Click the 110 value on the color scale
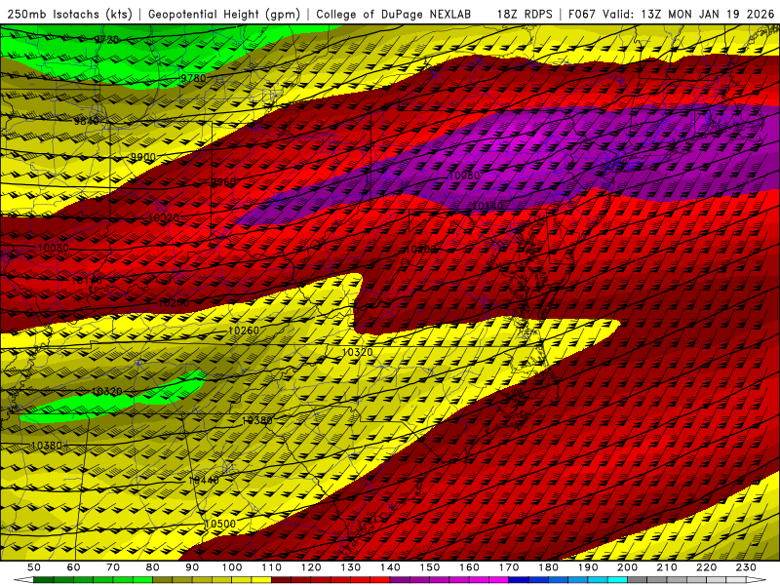Viewport: 780px width, 585px height. click(x=271, y=567)
